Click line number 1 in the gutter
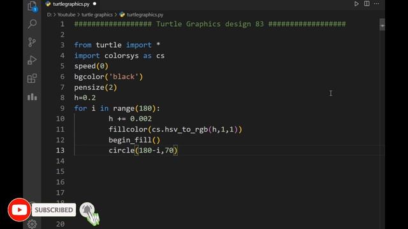Screen dimensions: 408x229 click(62, 24)
